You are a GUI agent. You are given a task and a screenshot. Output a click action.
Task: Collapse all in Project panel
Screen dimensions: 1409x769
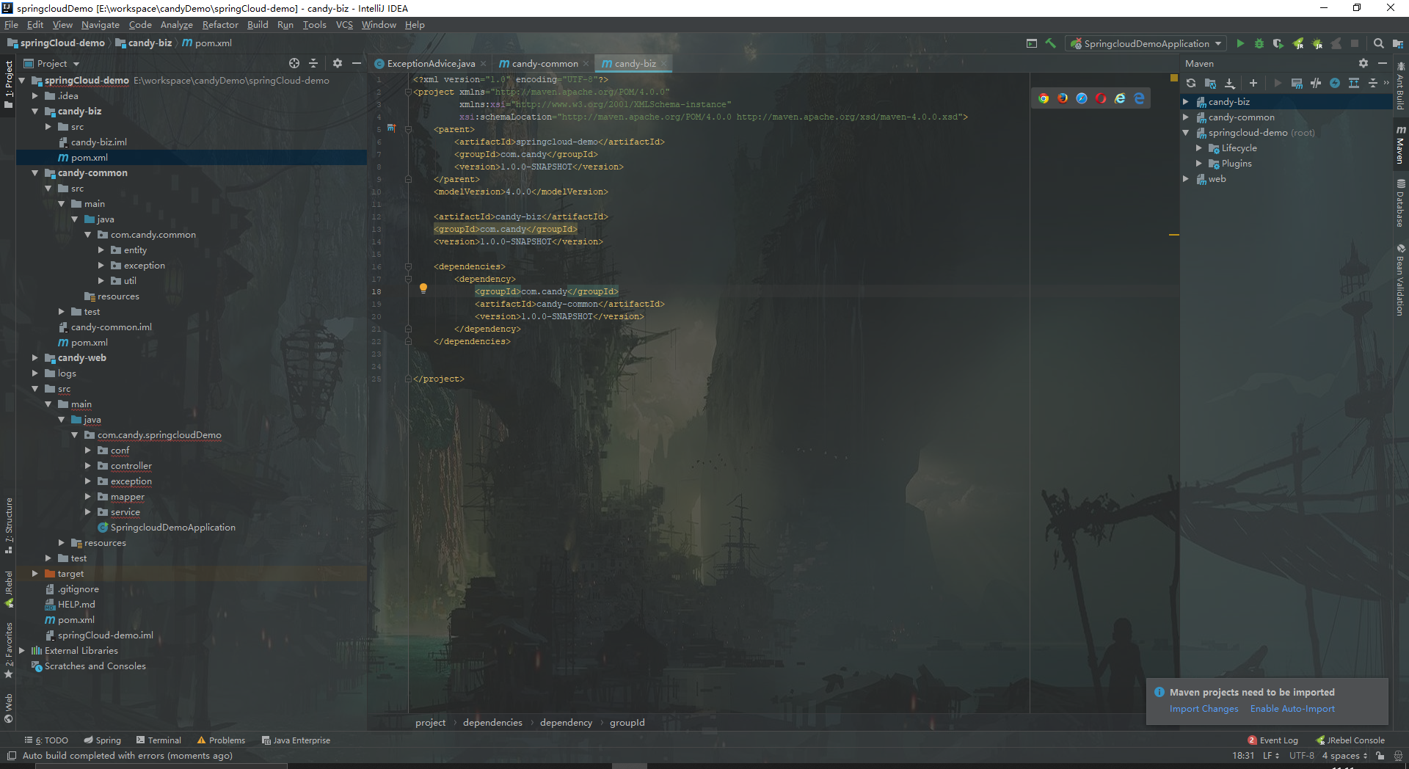[313, 63]
